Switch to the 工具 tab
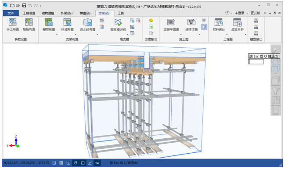 coord(120,13)
